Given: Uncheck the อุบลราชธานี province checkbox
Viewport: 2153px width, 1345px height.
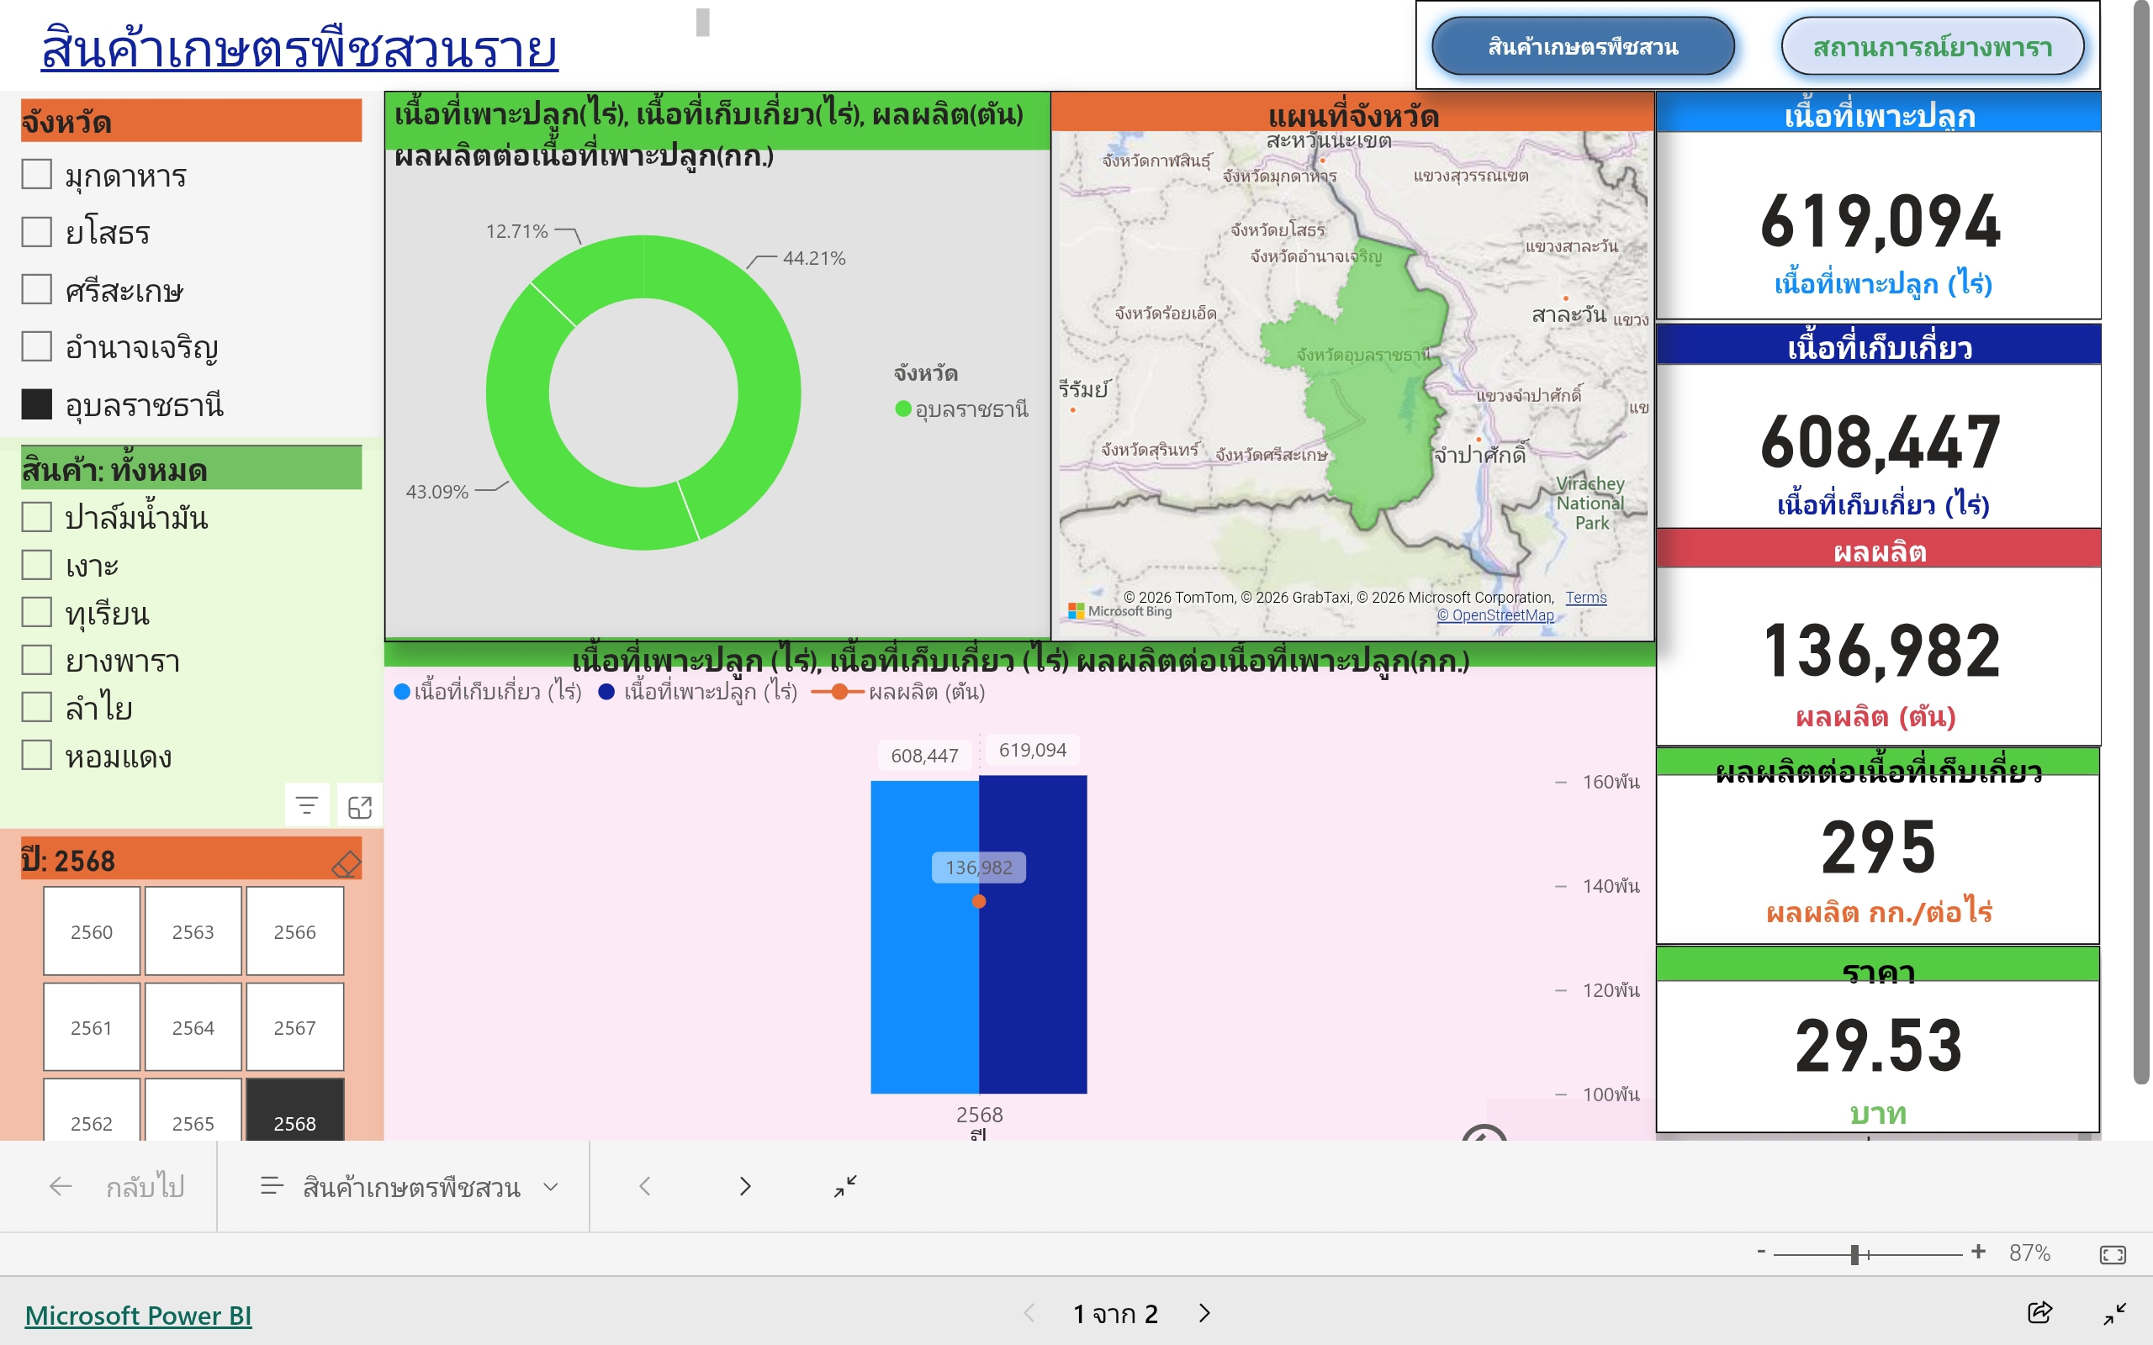Looking at the screenshot, I should (x=36, y=403).
